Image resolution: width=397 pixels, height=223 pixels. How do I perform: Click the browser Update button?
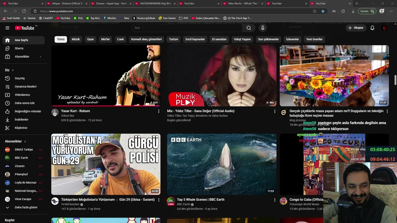[367, 11]
